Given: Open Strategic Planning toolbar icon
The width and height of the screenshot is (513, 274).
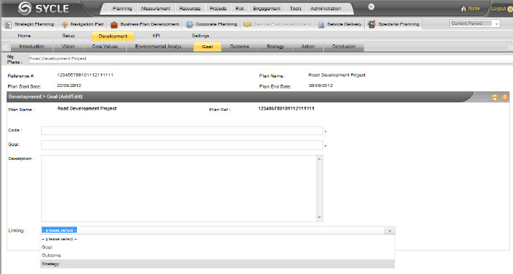Looking at the screenshot, I should [x=8, y=24].
